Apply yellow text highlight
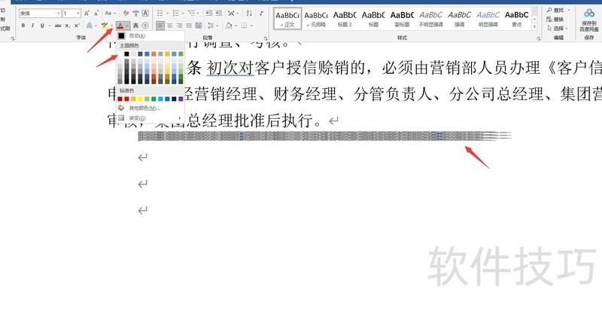602x311 pixels. [x=105, y=26]
